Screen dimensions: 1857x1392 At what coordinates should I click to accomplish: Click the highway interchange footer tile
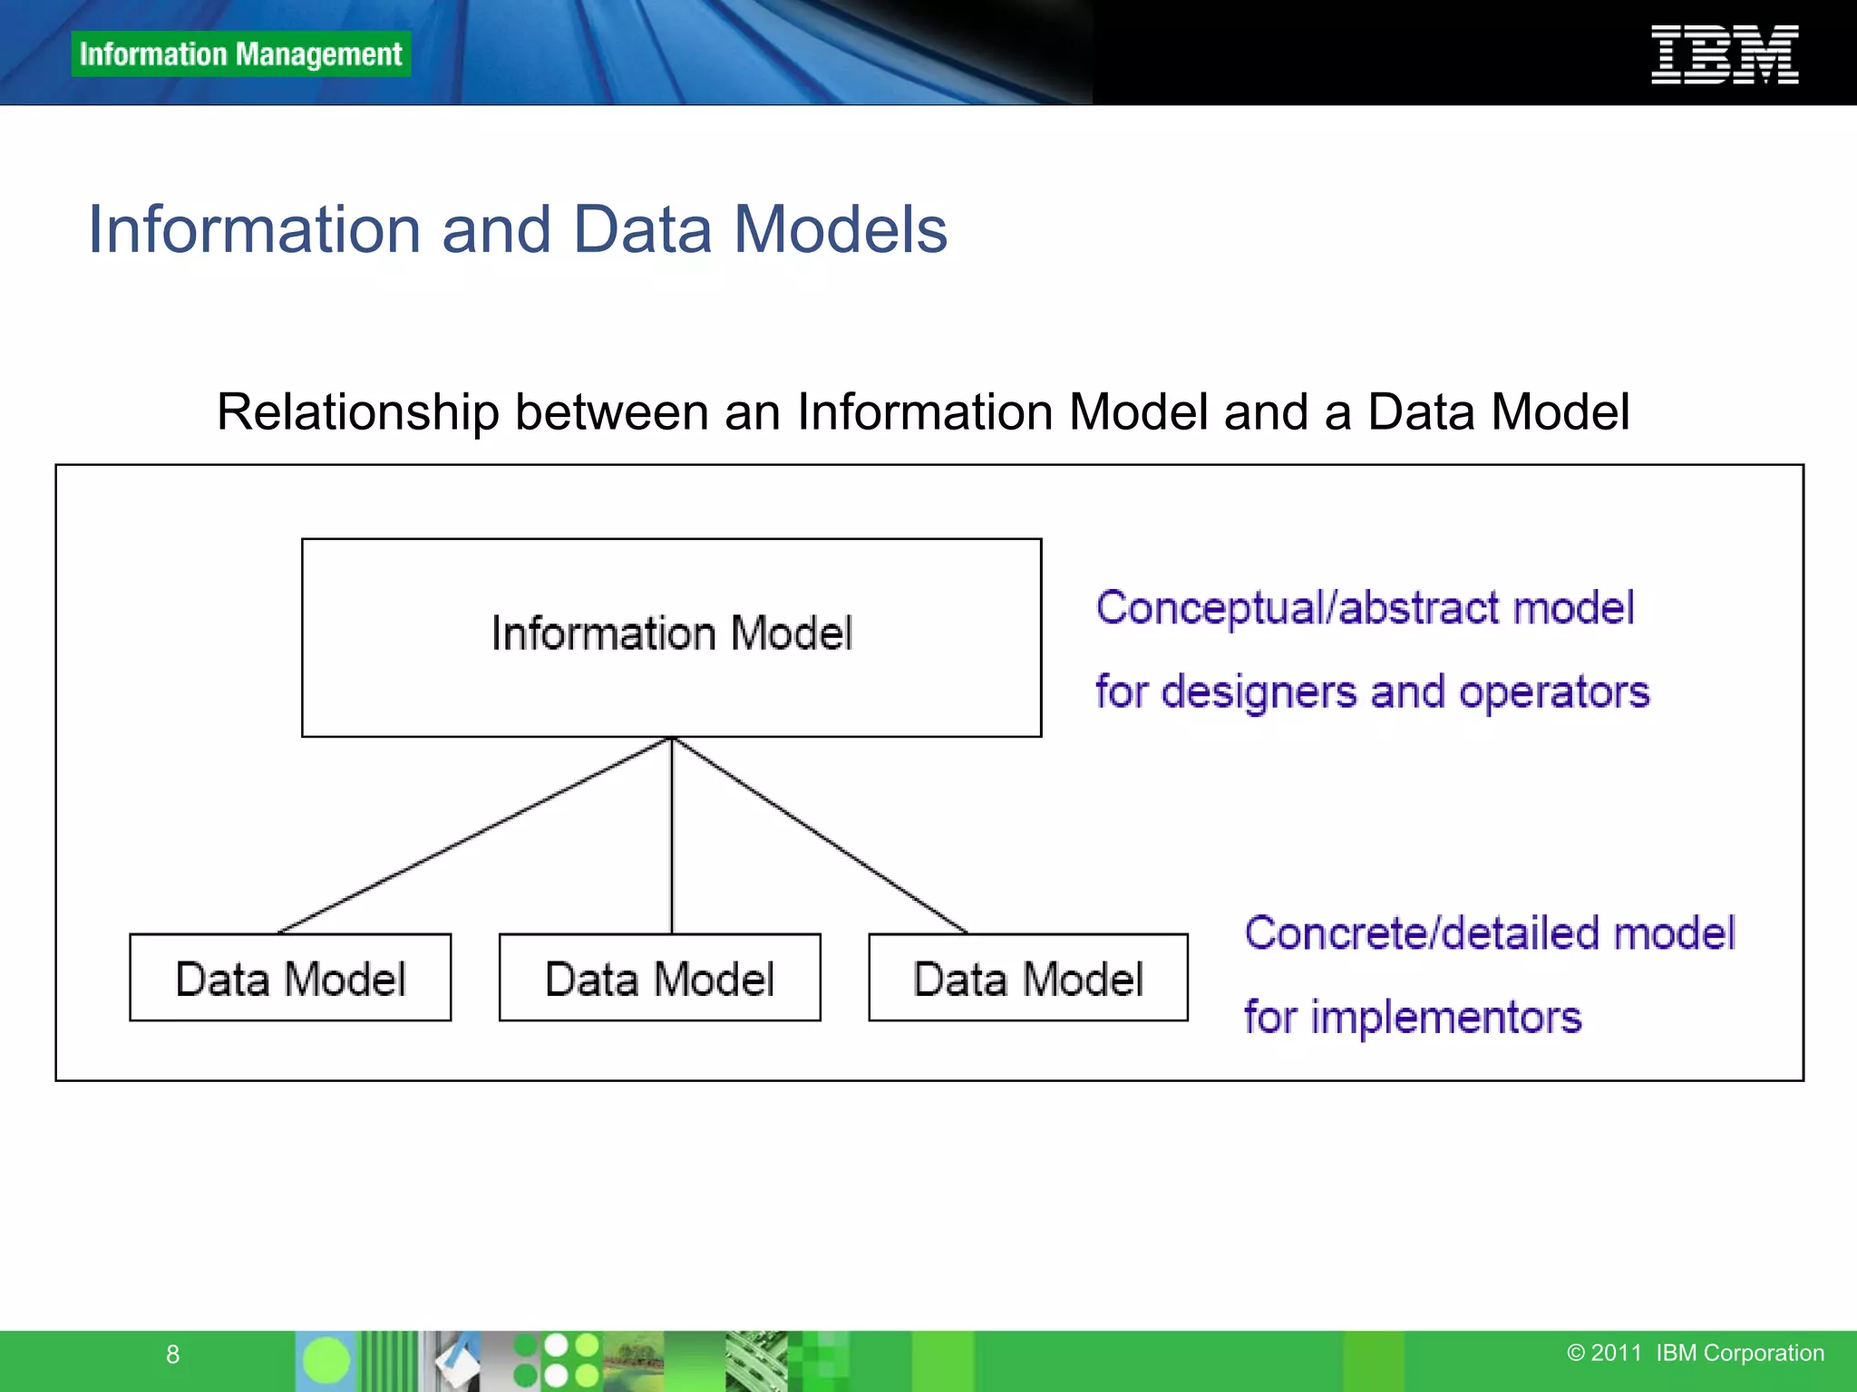[x=755, y=1360]
